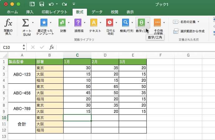The width and height of the screenshot is (215, 140).
Task: Select header cell 製品型番
Action: 22,62
